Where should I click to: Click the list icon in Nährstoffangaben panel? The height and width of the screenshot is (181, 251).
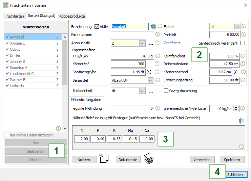tap(241, 121)
